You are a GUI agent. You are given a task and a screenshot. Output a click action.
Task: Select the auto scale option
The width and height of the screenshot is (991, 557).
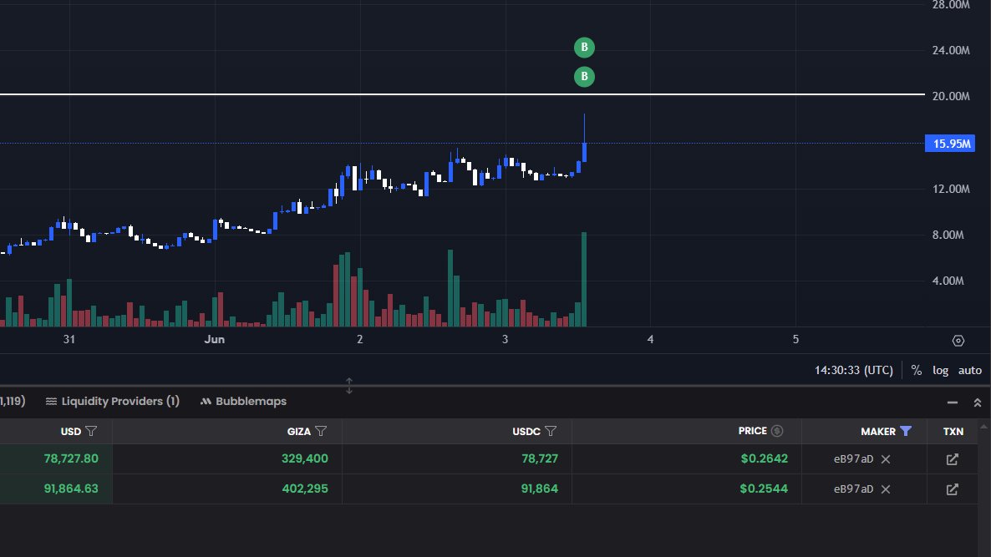point(969,370)
